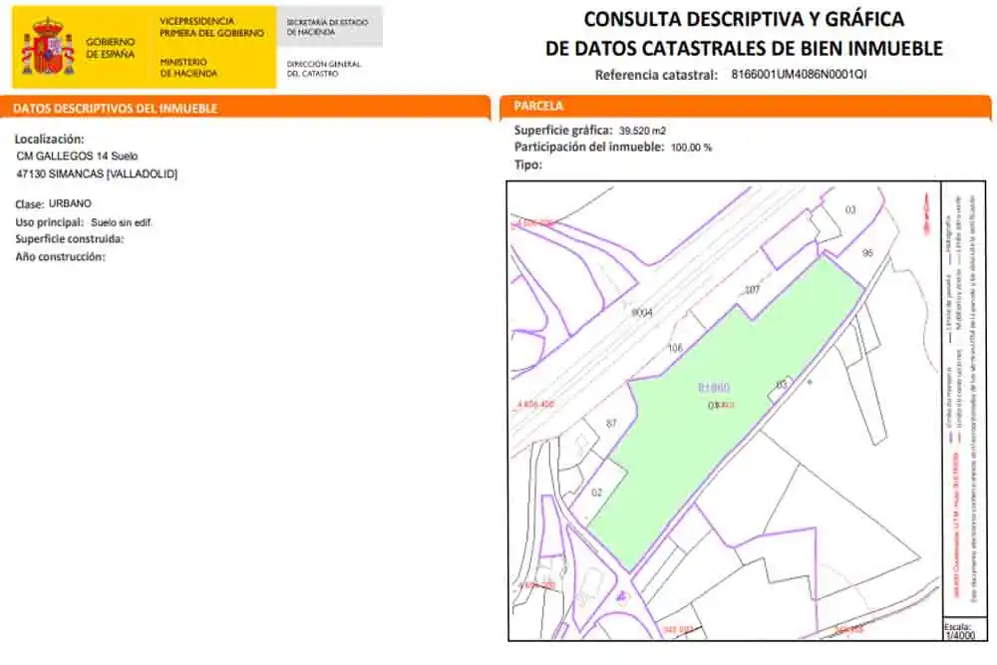Click parcel label '106' on the map
This screenshot has height=665, width=997.
pos(675,348)
